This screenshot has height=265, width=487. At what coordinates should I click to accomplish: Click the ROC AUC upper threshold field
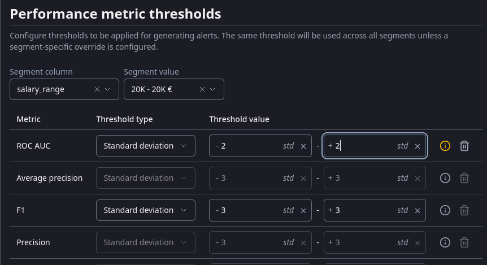(364, 146)
